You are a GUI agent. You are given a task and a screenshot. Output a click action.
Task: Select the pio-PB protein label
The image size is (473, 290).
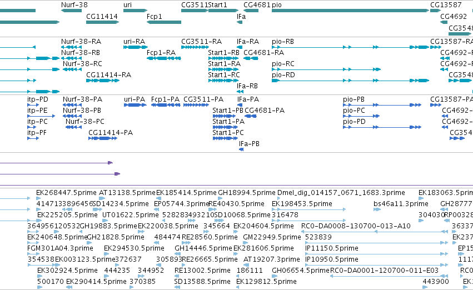pos(354,99)
